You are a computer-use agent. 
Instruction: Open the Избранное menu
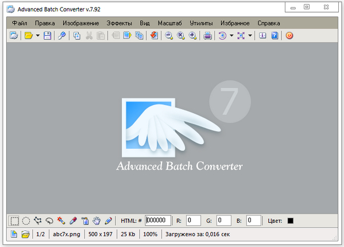click(235, 23)
